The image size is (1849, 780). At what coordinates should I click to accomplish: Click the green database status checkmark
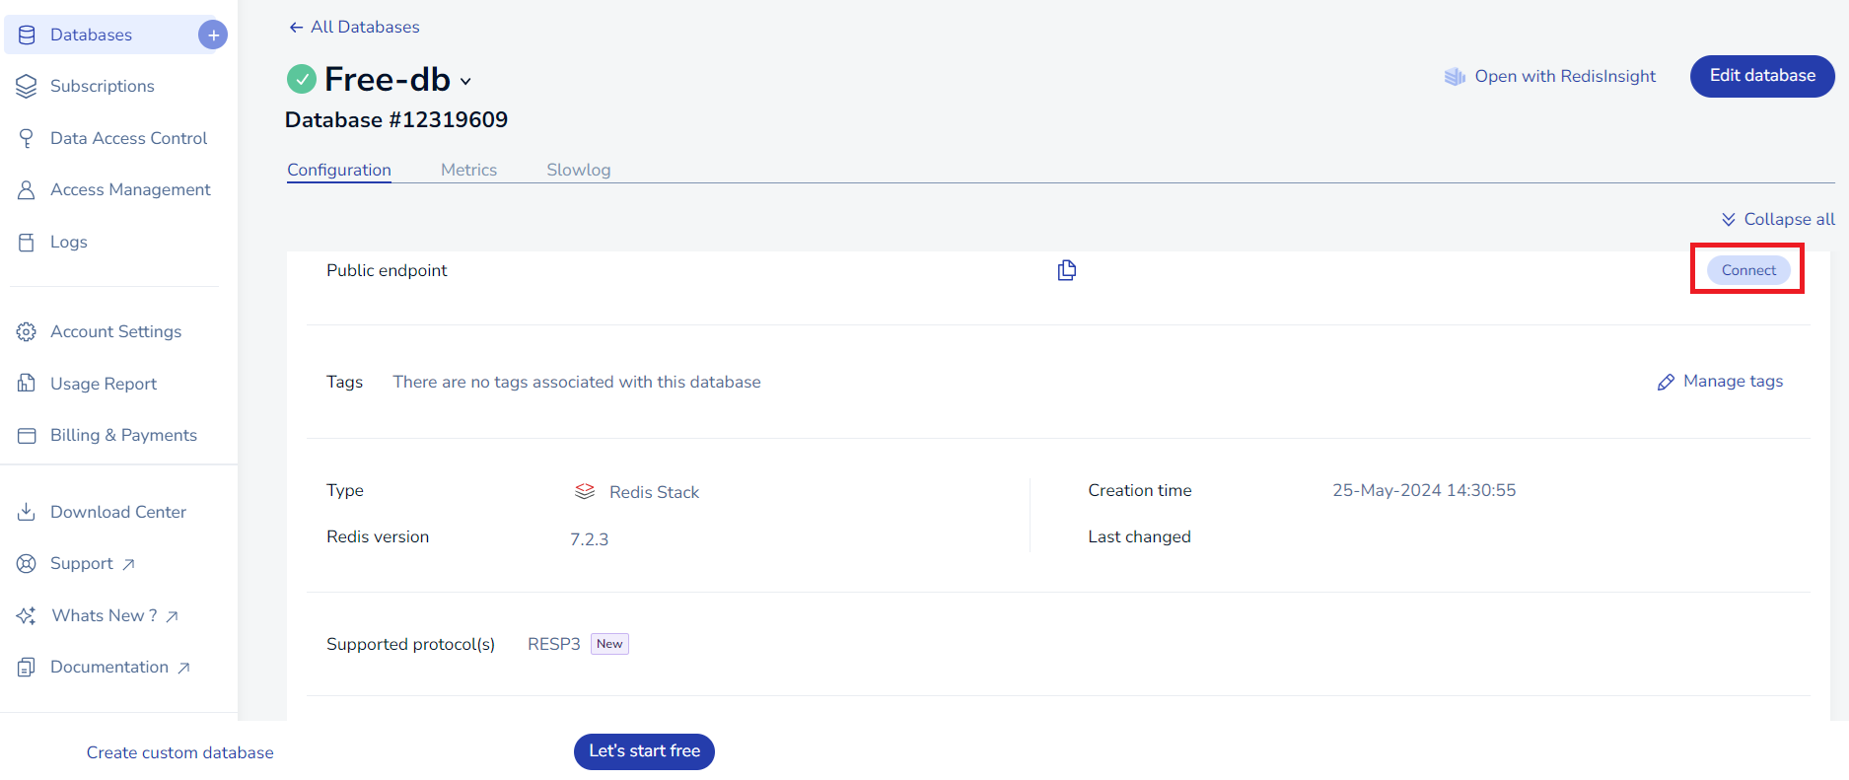tap(301, 79)
